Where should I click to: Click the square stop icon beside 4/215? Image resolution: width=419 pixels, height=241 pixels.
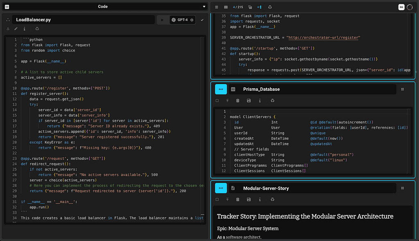click(226, 7)
